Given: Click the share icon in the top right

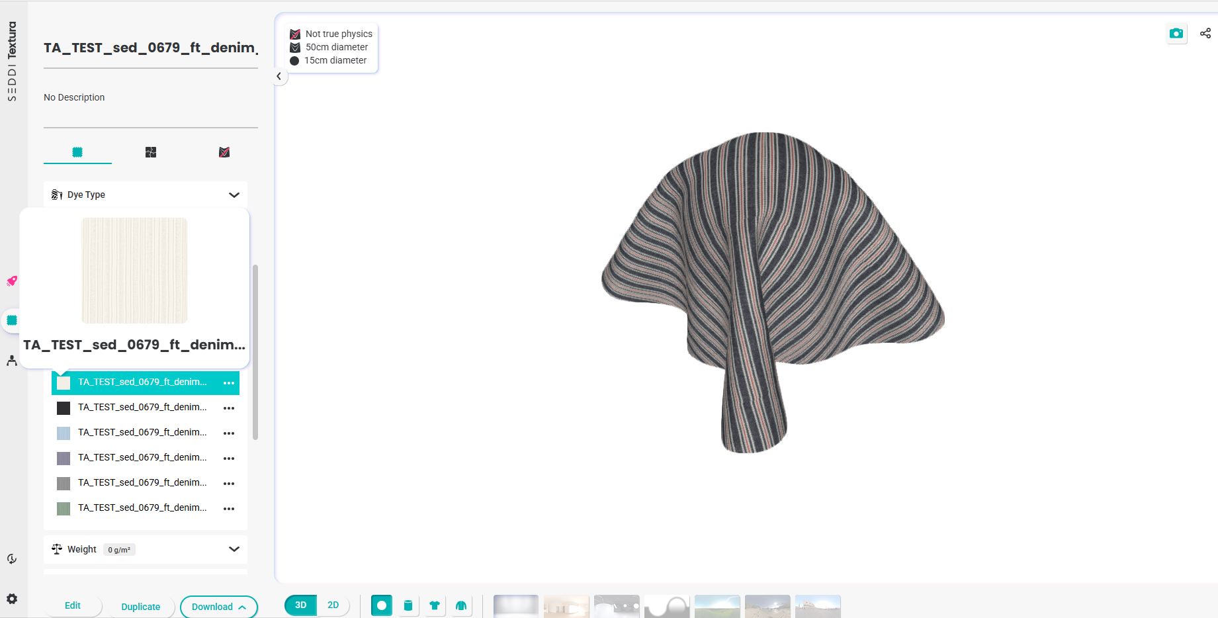Looking at the screenshot, I should click(1205, 34).
